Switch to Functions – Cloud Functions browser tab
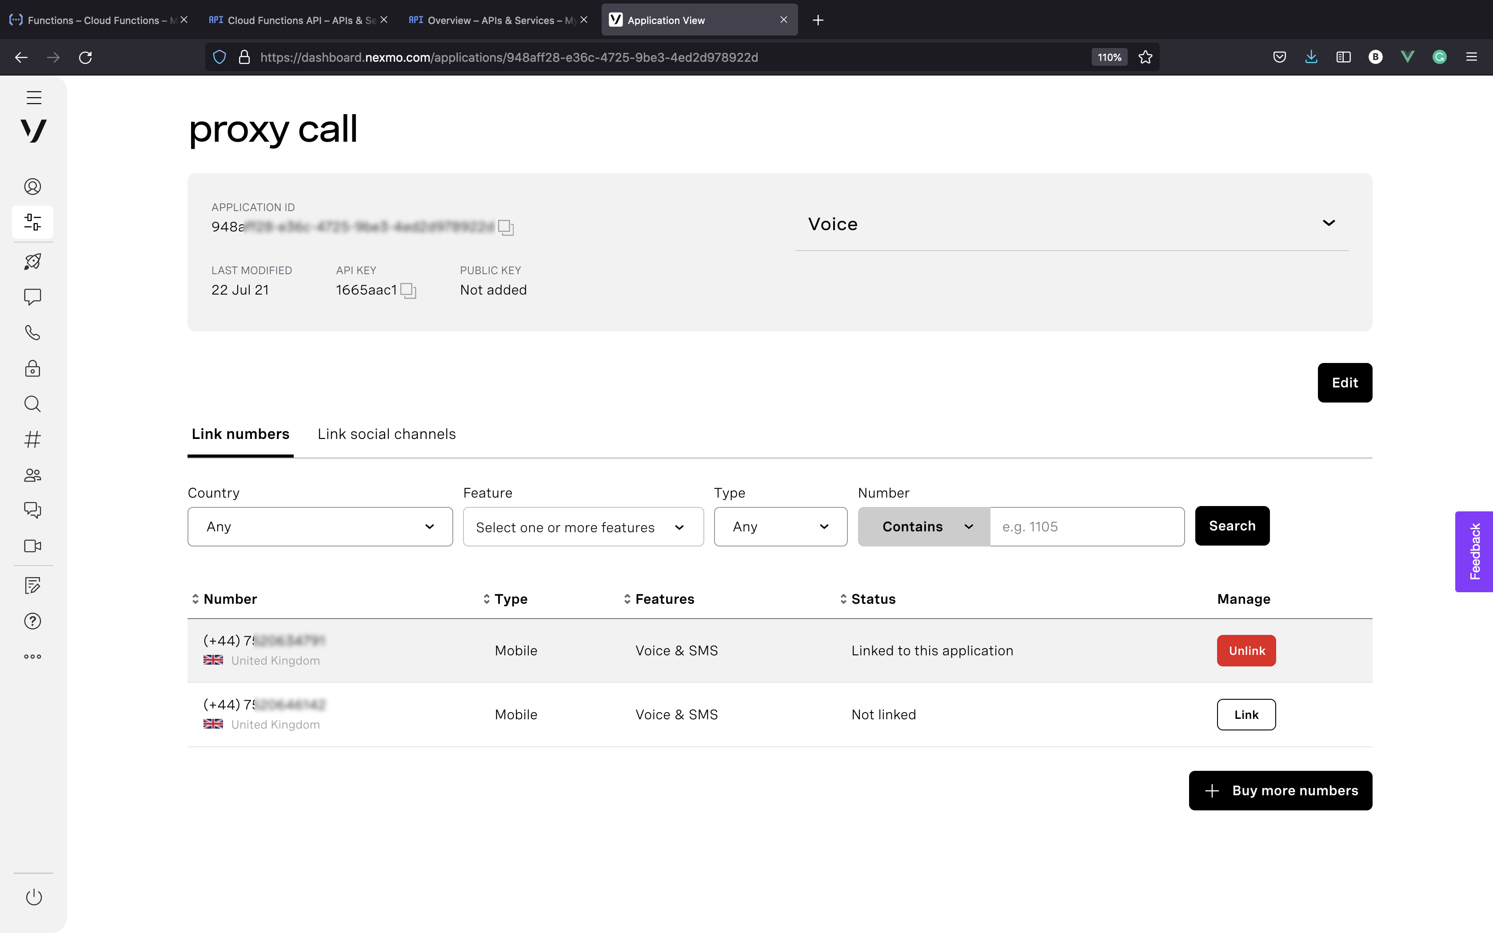Viewport: 1493px width, 933px height. tap(98, 20)
